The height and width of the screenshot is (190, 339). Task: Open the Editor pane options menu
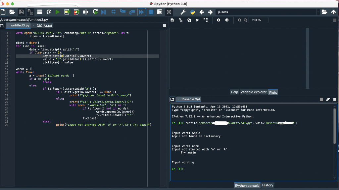(x=165, y=25)
